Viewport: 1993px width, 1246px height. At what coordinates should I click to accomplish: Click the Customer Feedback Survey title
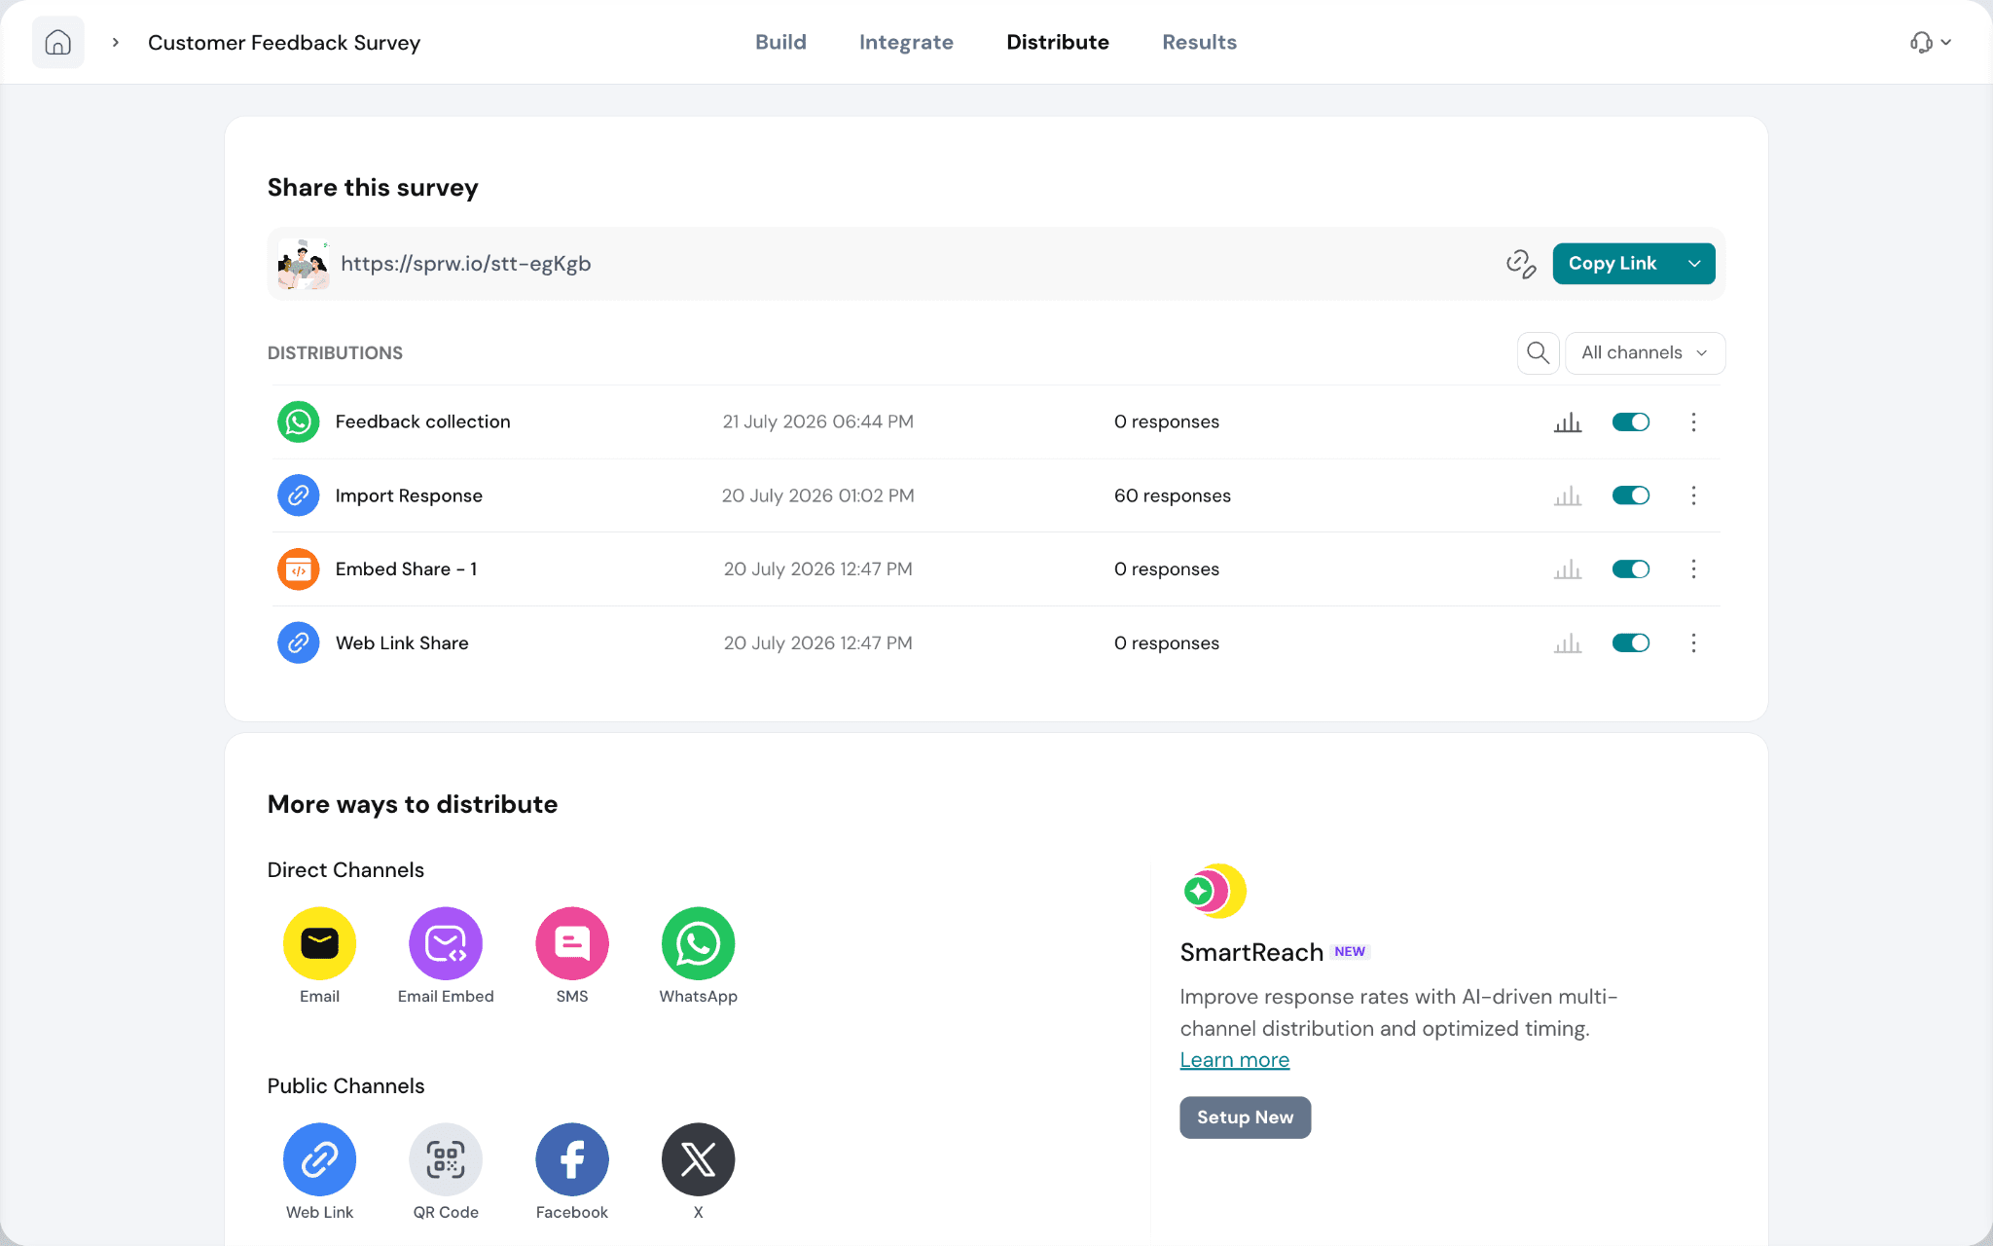pyautogui.click(x=284, y=43)
